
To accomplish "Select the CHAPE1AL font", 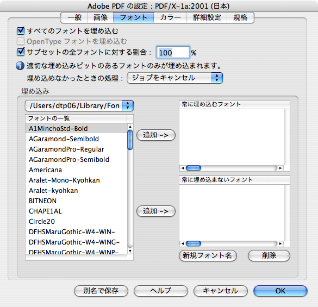I will (76, 211).
